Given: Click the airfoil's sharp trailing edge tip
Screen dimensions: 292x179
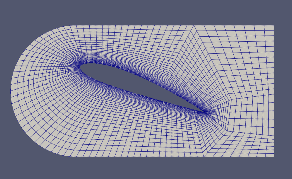Looking at the screenshot, I should [205, 112].
